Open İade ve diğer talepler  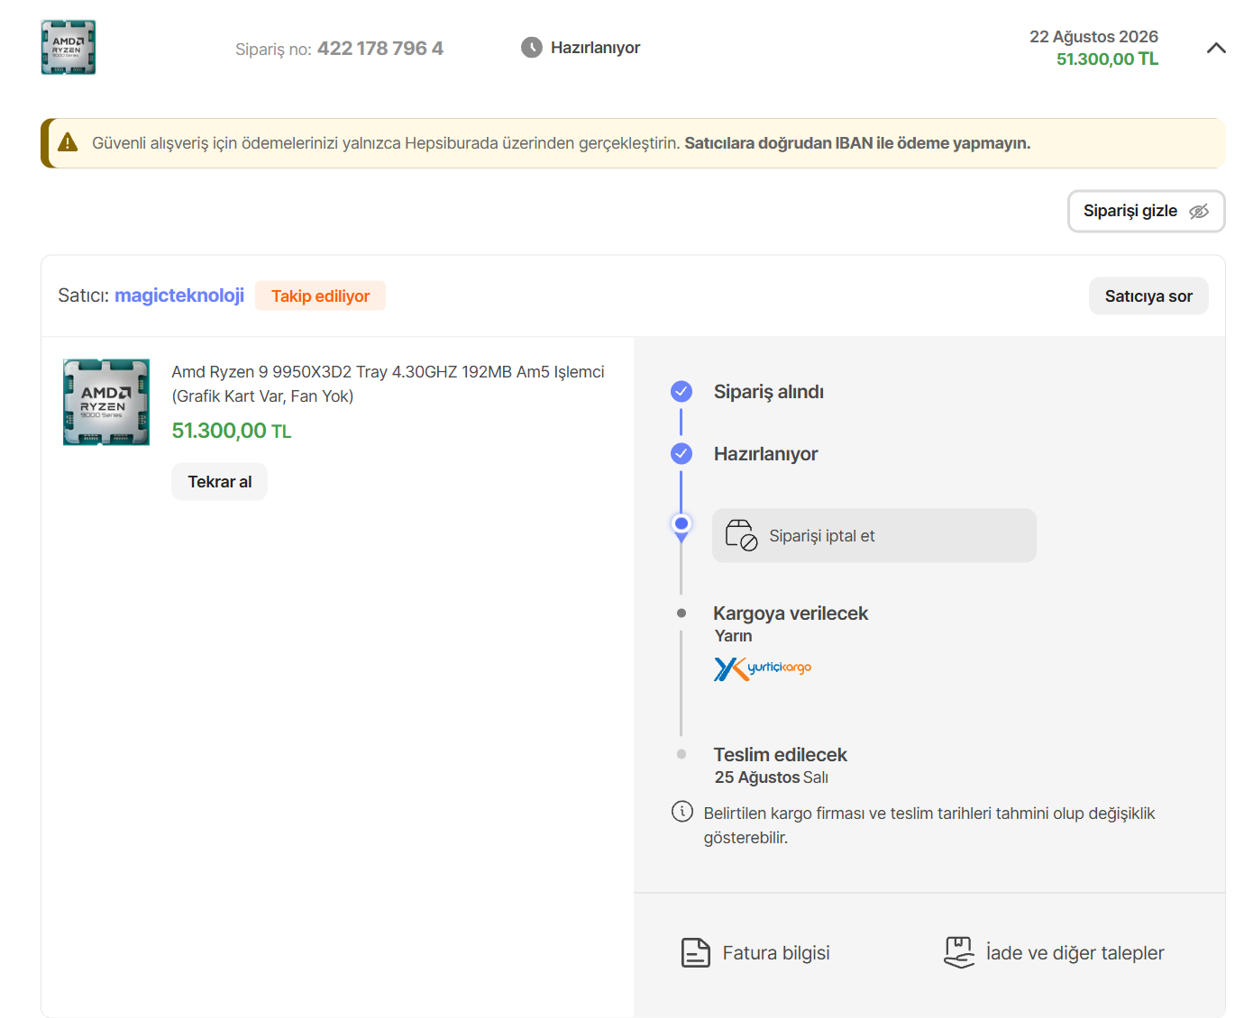pos(1054,953)
